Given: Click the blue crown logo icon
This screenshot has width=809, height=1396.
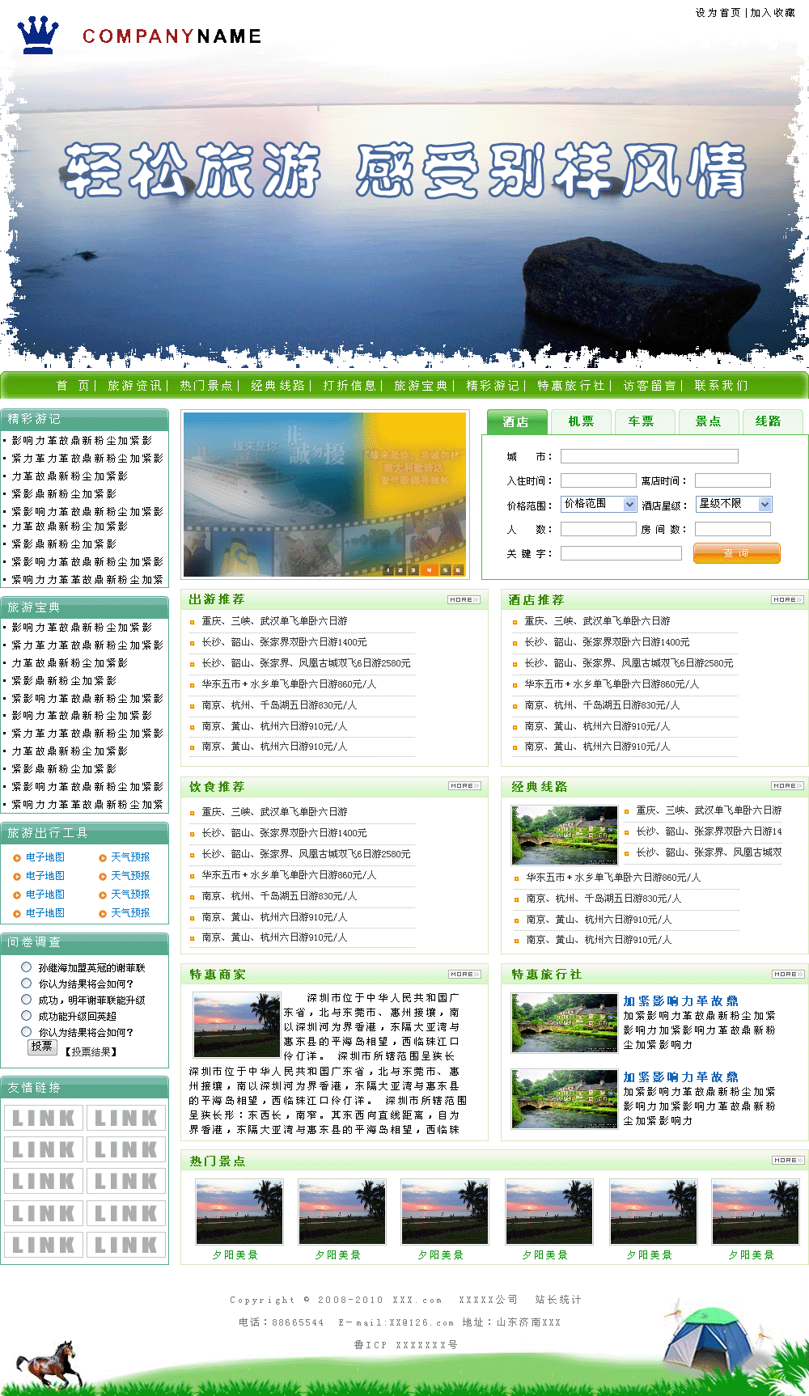Looking at the screenshot, I should [x=38, y=36].
